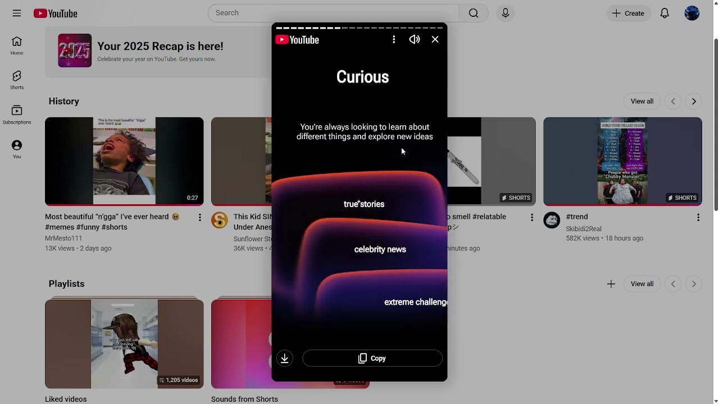
Task: Click the YouTube logo in page header
Action: (x=55, y=13)
